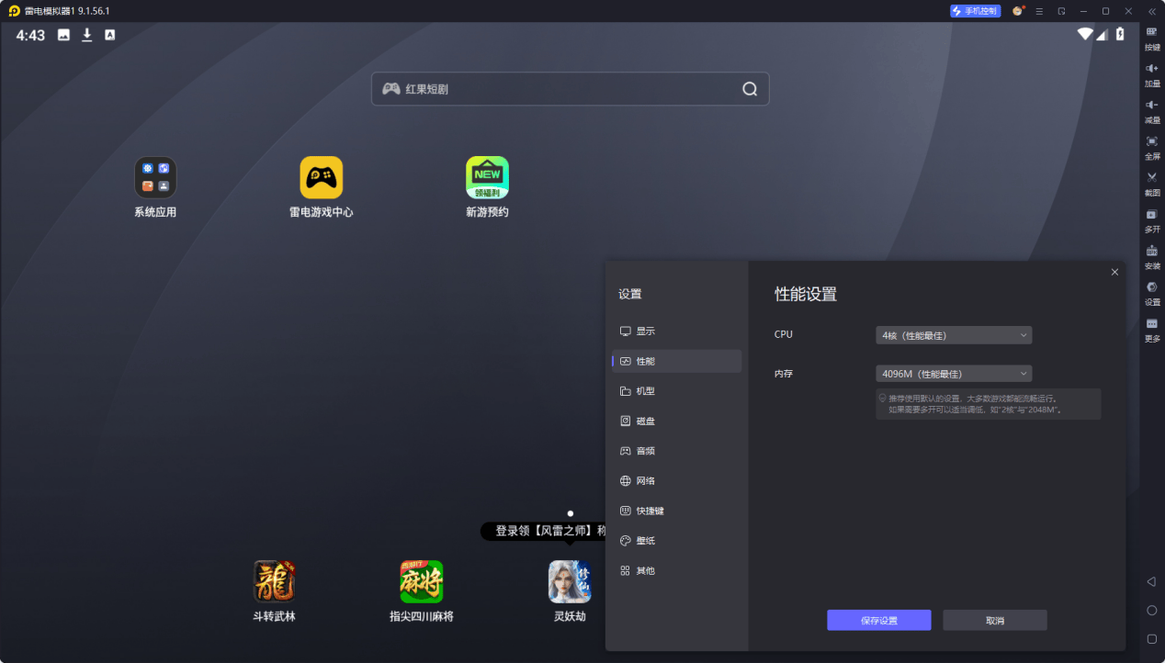Click the 取消 button
1165x663 pixels.
(995, 620)
